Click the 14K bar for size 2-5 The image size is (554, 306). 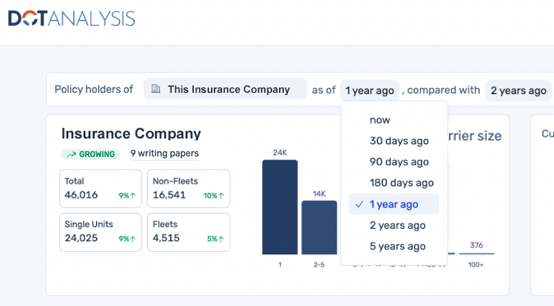click(x=319, y=227)
